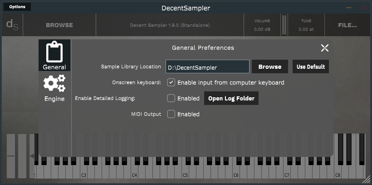Enable Detailed Logging checkbox
The width and height of the screenshot is (372, 185).
pos(171,98)
